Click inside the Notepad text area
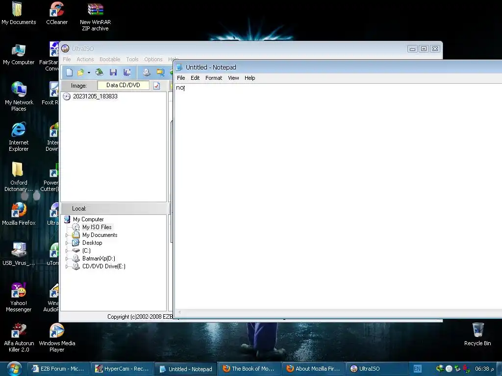Screen dimensions: 502x376 (x=338, y=197)
